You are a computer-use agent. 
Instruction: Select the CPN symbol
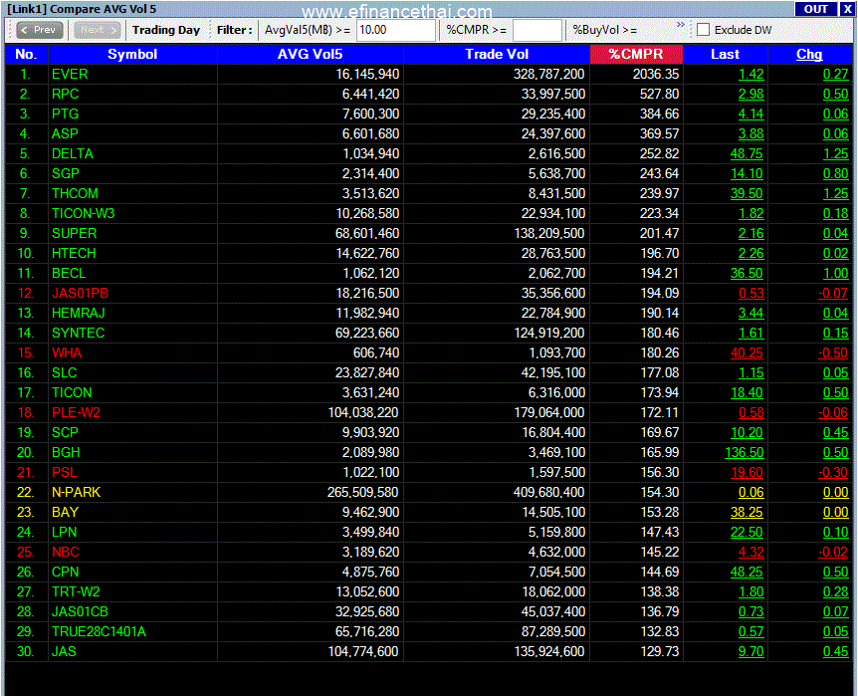pyautogui.click(x=65, y=572)
